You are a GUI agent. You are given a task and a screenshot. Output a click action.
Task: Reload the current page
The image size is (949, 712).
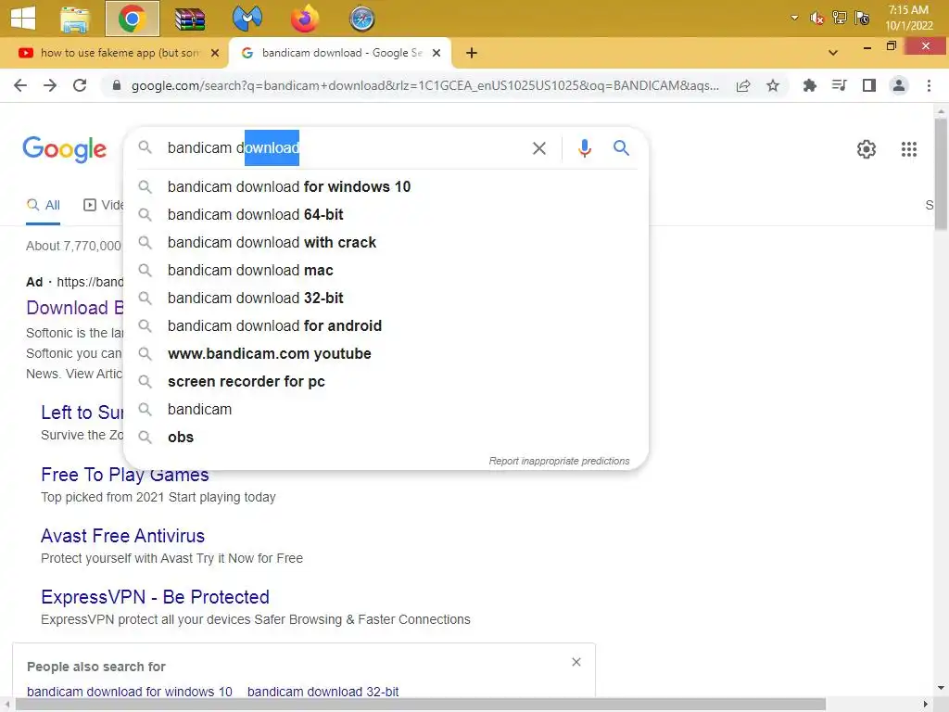(x=80, y=85)
